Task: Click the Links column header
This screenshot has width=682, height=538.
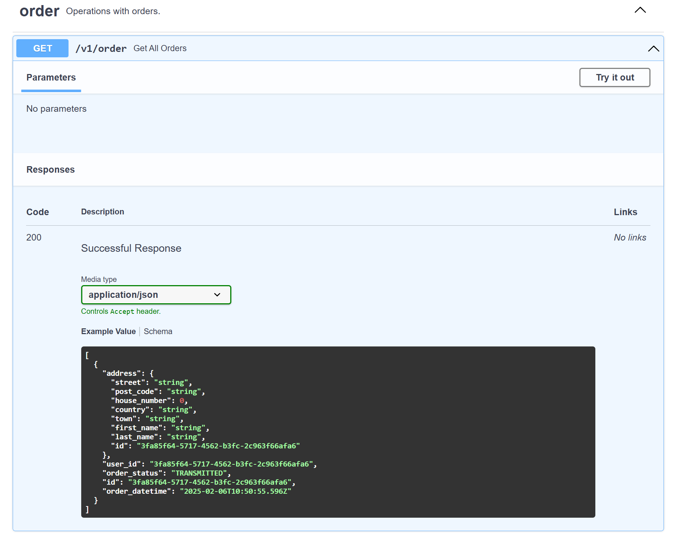Action: click(x=625, y=212)
